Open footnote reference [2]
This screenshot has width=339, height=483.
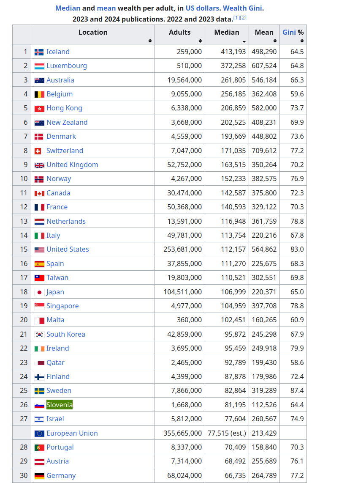coord(243,18)
